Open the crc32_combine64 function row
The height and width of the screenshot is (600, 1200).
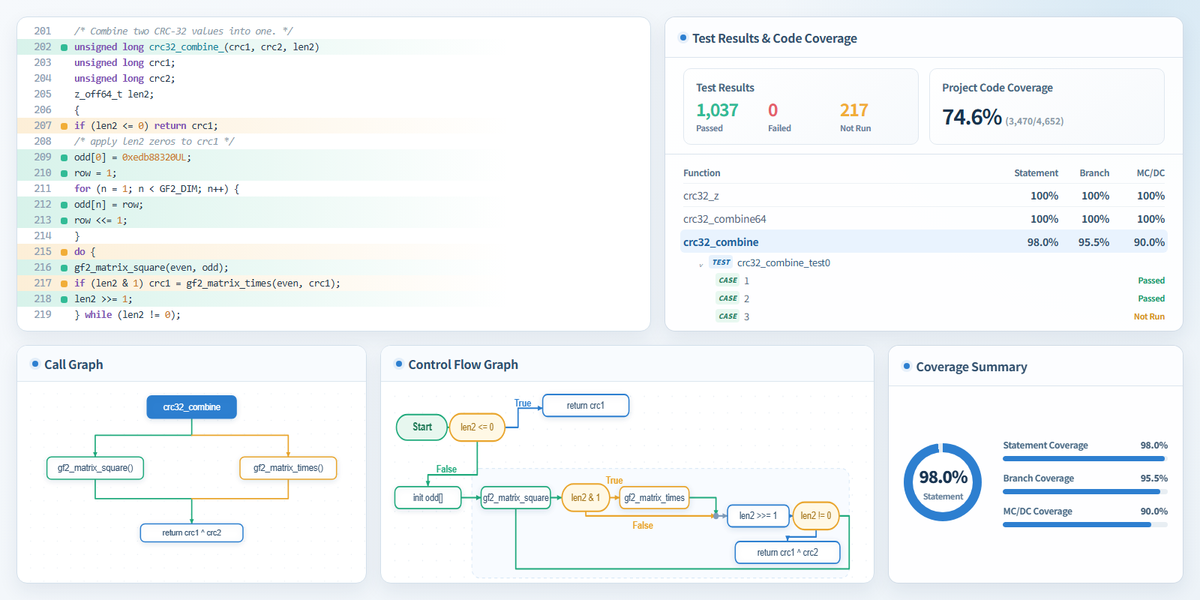click(x=924, y=219)
